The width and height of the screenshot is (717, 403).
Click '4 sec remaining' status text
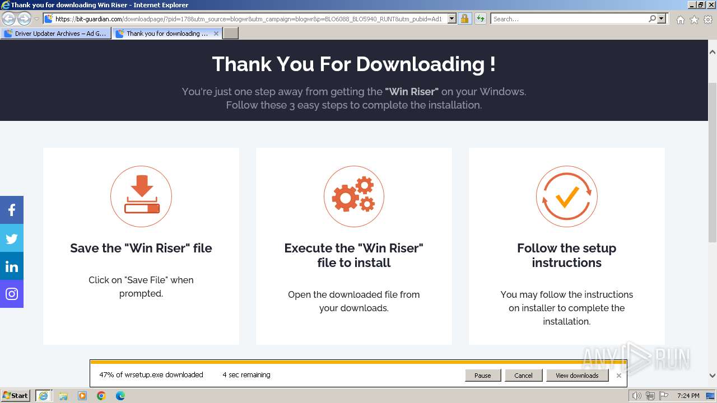[246, 375]
